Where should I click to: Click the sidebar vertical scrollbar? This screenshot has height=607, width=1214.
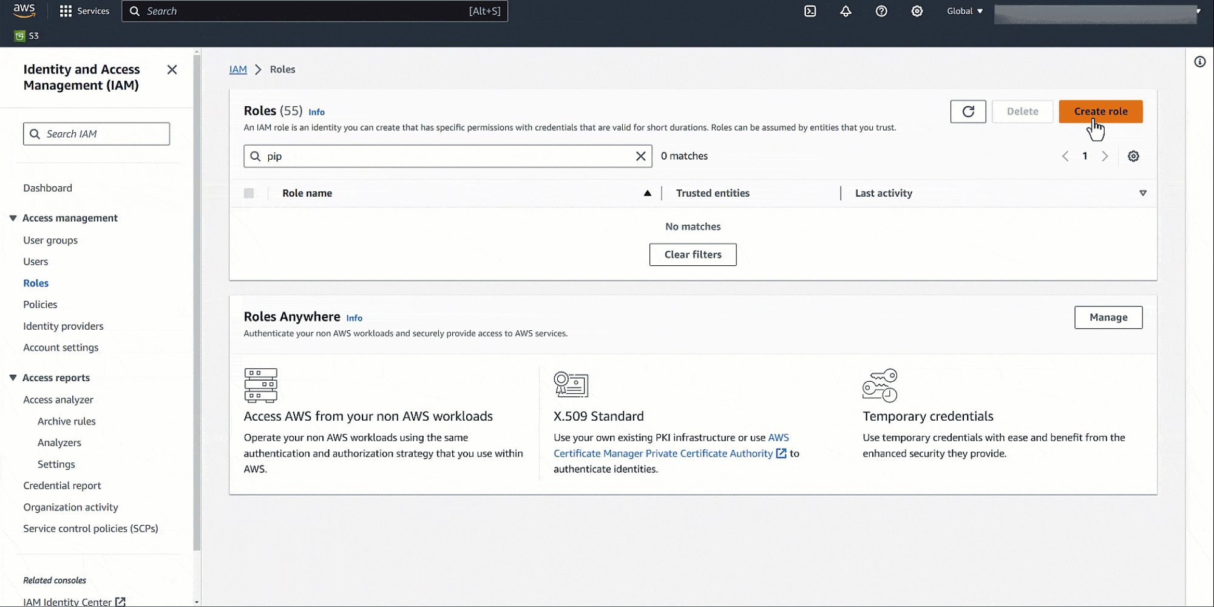click(x=197, y=303)
